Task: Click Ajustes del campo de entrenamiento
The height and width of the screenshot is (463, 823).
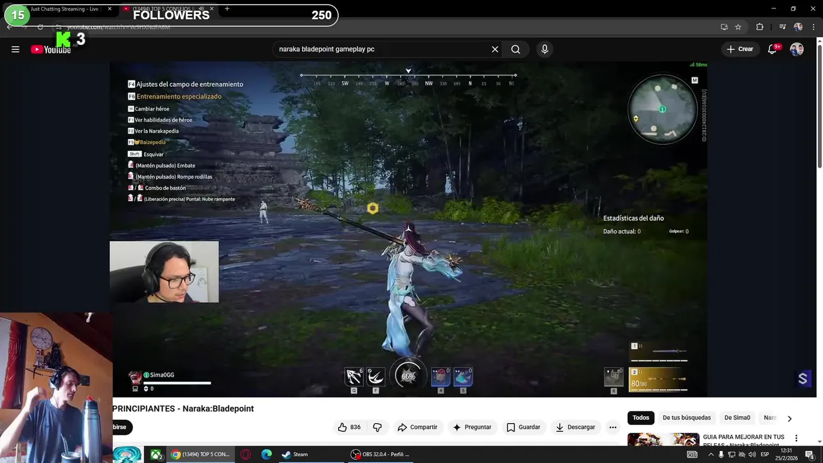Action: [190, 84]
